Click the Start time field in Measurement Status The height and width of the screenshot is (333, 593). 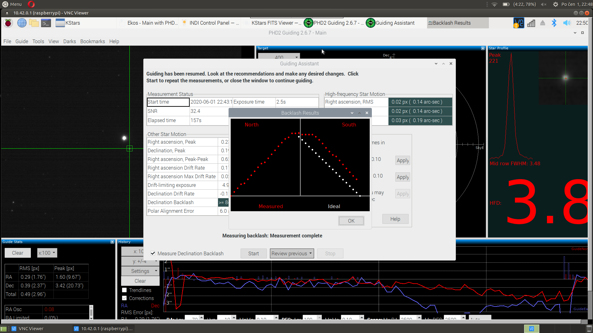pyautogui.click(x=168, y=102)
